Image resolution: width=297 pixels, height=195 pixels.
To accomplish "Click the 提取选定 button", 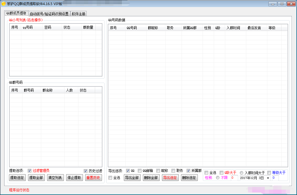I will [x=17, y=178].
